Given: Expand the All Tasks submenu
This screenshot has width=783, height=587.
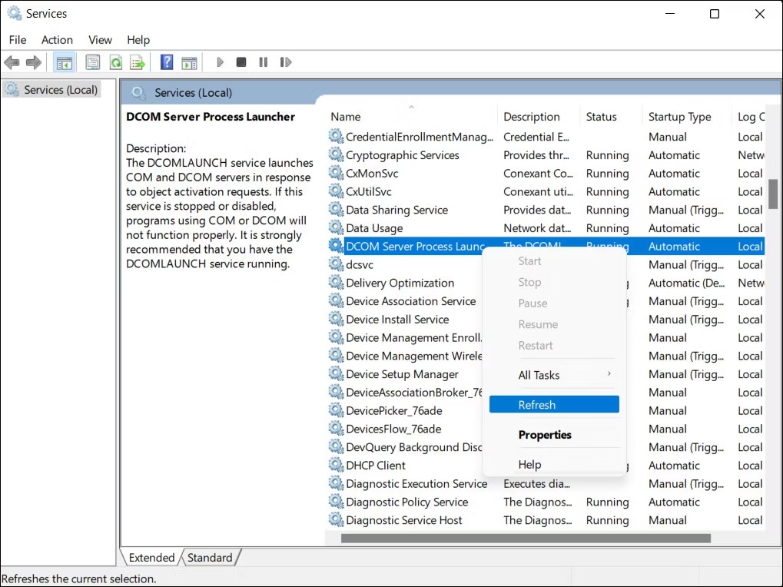Looking at the screenshot, I should click(554, 375).
